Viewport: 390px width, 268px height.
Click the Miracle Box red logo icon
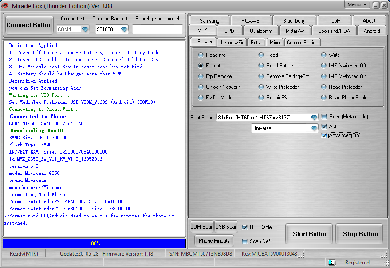(x=5, y=5)
